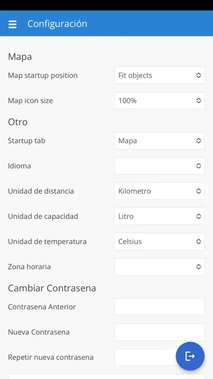The height and width of the screenshot is (379, 213).
Task: Click the Unidad de capacidad arrows icon
Action: 198,216
